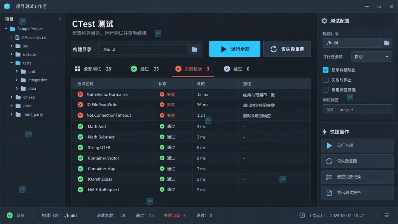
Task: Click the green pass icon beside Math.Add
Action: (80, 126)
